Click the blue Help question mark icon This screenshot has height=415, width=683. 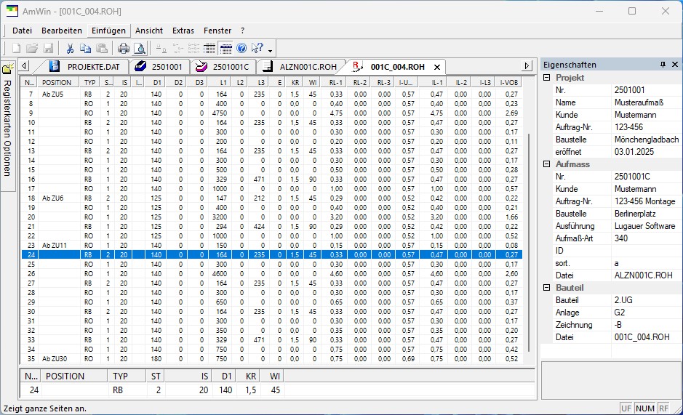tap(241, 49)
